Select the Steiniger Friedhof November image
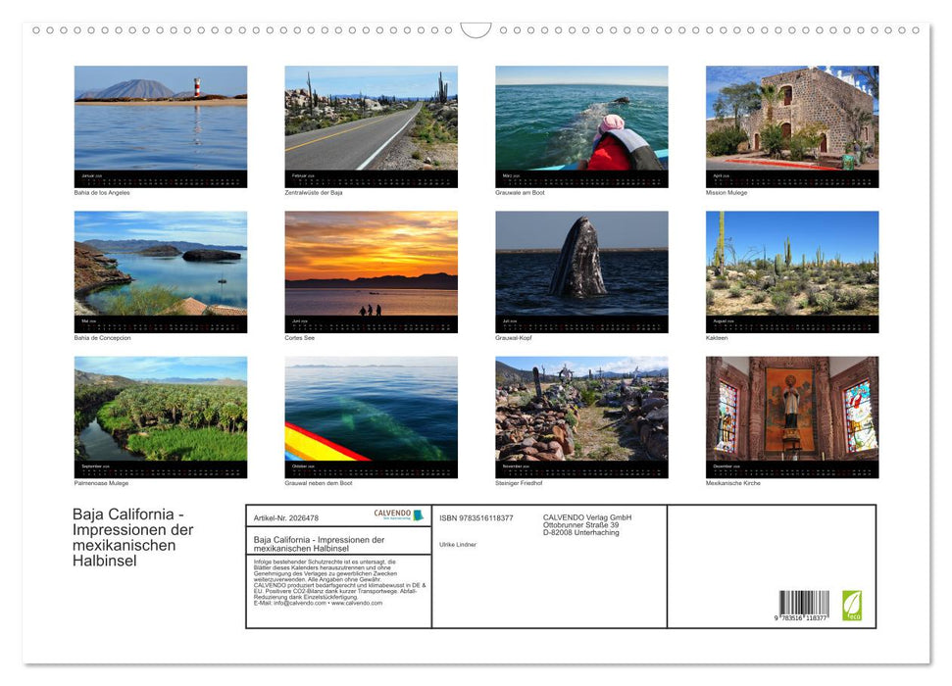This screenshot has height=686, width=952. [x=581, y=416]
